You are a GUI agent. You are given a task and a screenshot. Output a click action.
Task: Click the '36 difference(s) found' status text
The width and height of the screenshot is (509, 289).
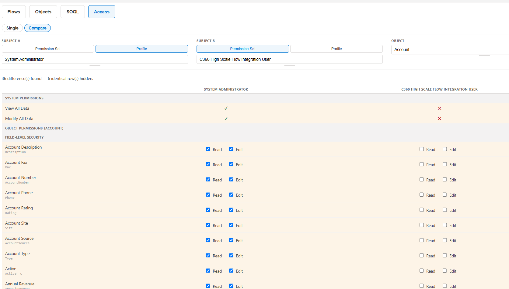click(x=22, y=78)
